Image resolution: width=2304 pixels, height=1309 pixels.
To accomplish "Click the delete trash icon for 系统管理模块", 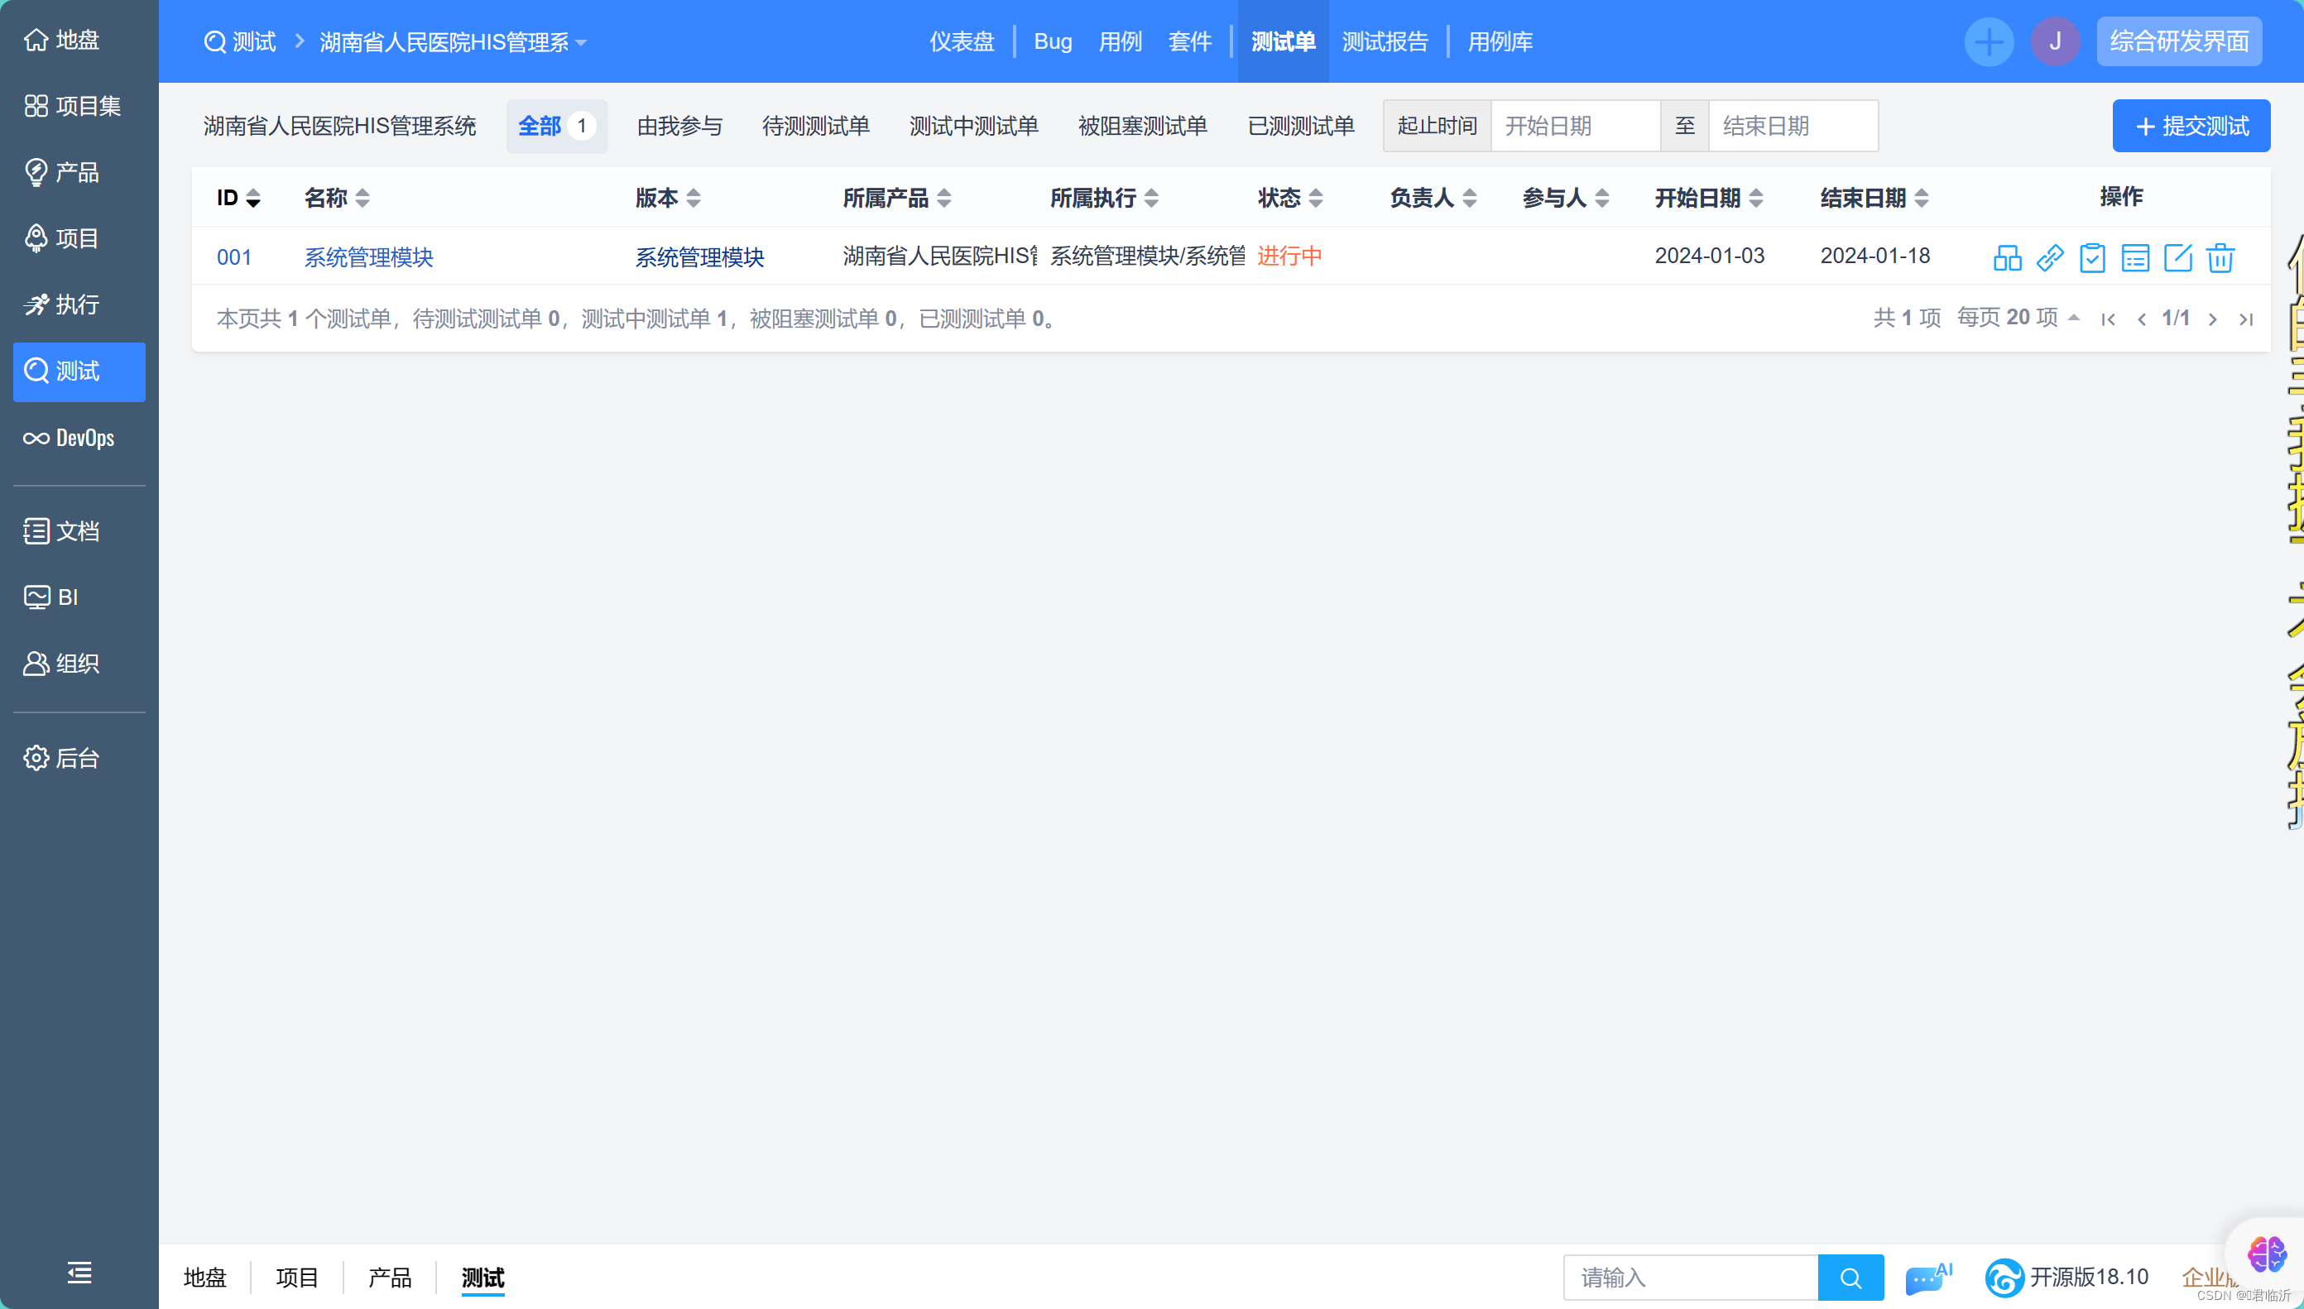I will click(x=2220, y=257).
